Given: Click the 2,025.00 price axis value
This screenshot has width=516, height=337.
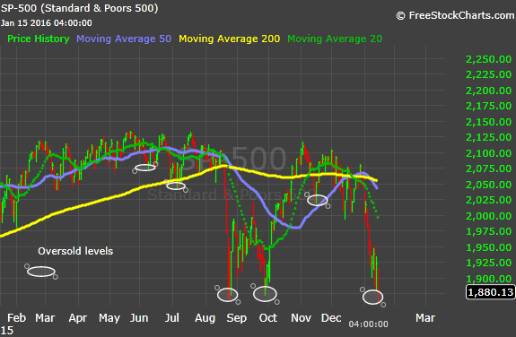Looking at the screenshot, I should pos(489,200).
